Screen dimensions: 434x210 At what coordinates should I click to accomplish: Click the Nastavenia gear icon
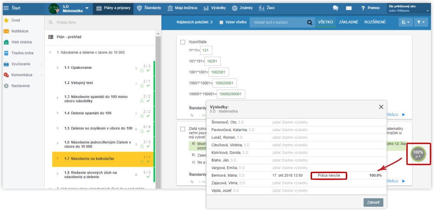click(x=6, y=86)
